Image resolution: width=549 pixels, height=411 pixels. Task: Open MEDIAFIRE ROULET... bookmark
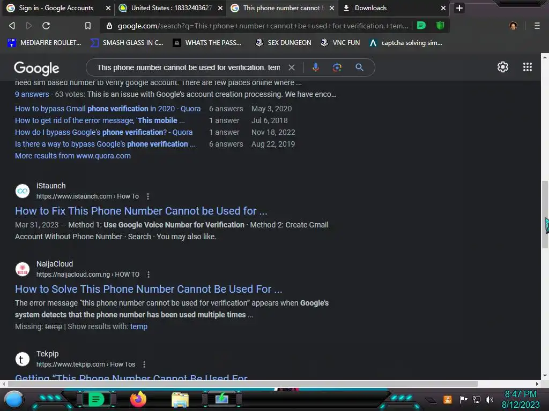point(44,43)
